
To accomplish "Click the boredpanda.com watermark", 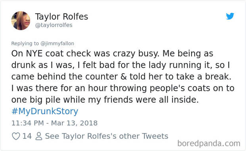I will (x=209, y=143).
